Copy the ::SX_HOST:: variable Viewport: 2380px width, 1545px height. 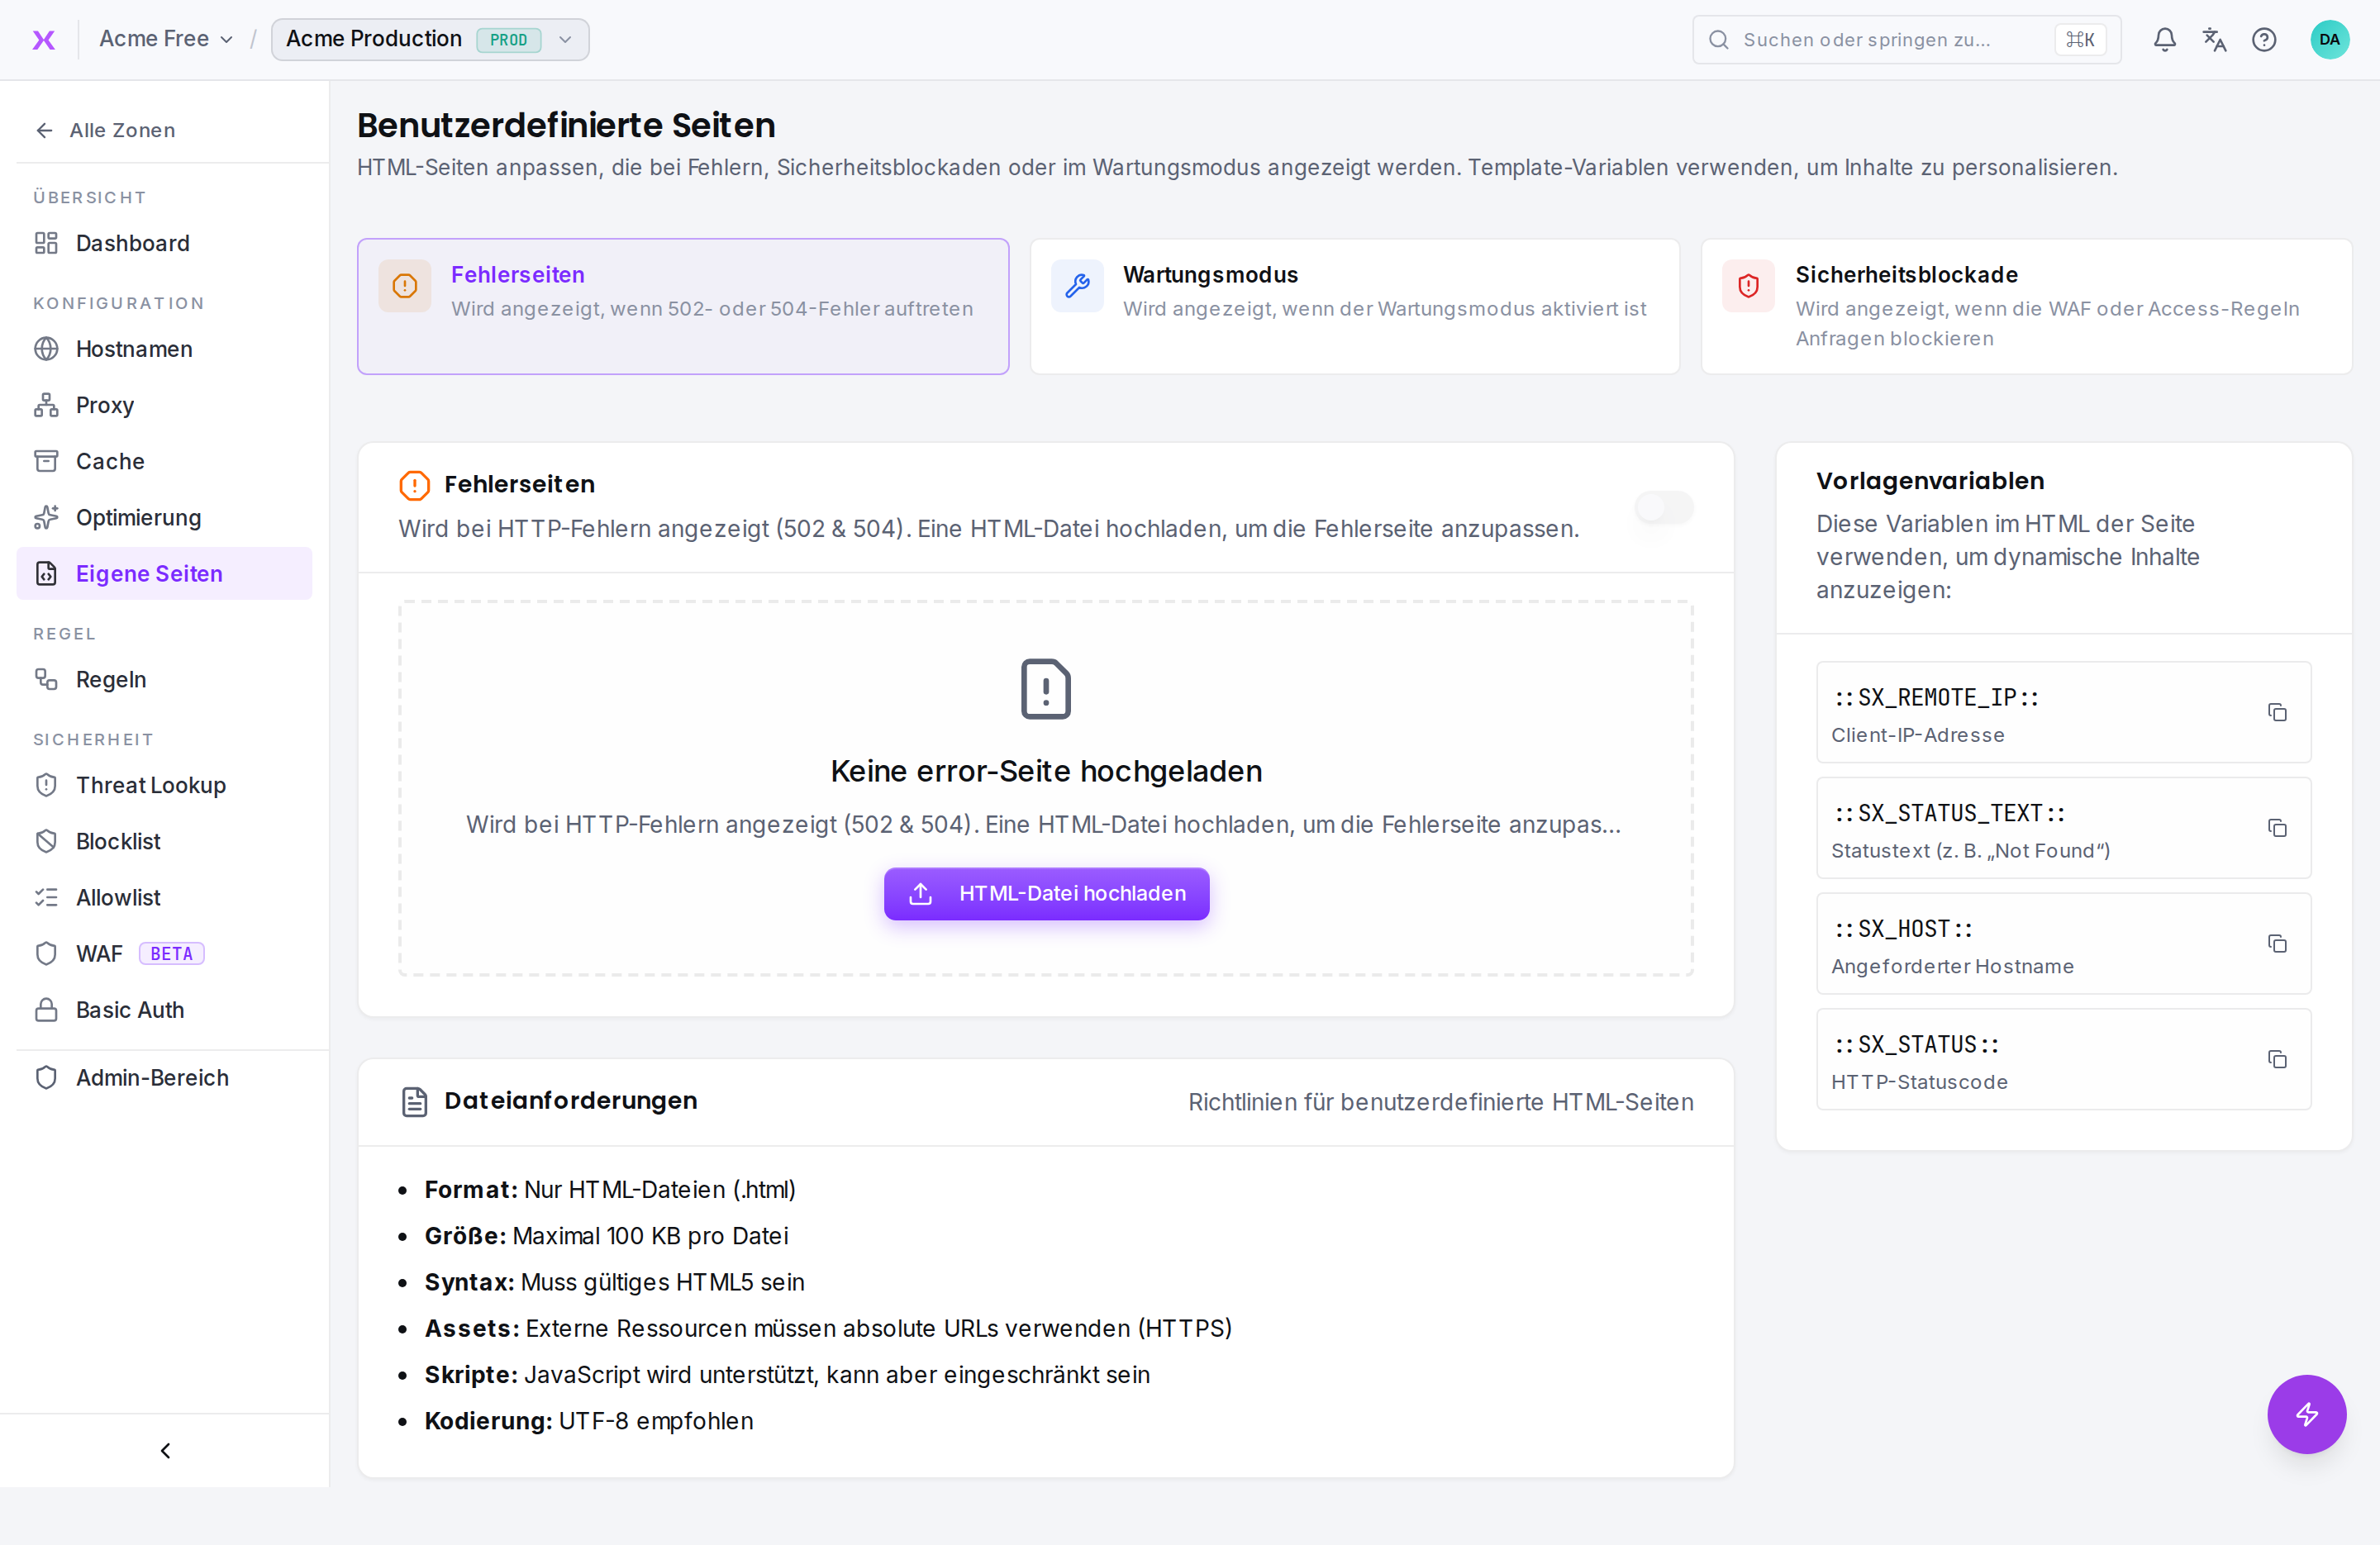point(2277,944)
